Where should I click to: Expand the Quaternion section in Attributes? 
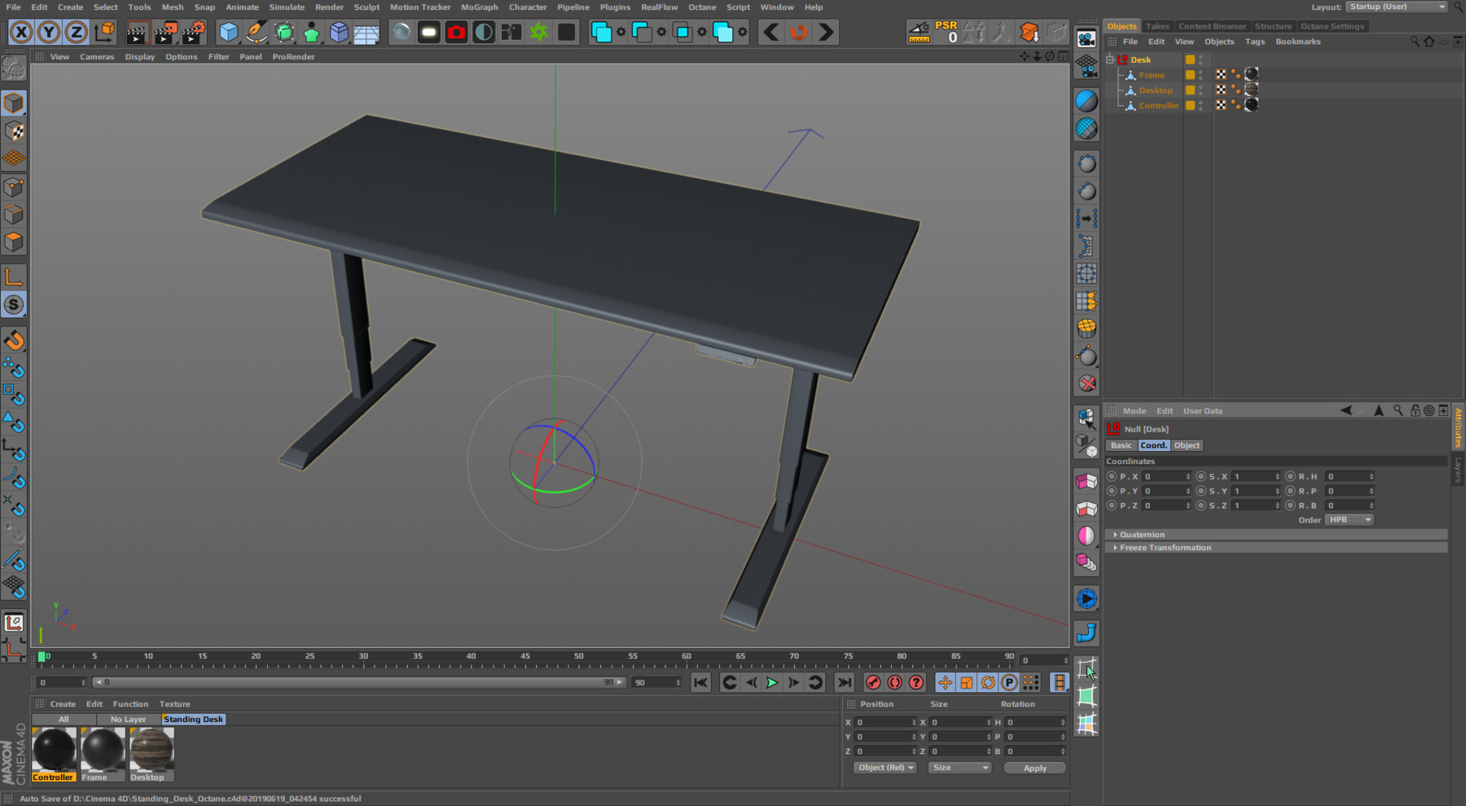pyautogui.click(x=1141, y=535)
